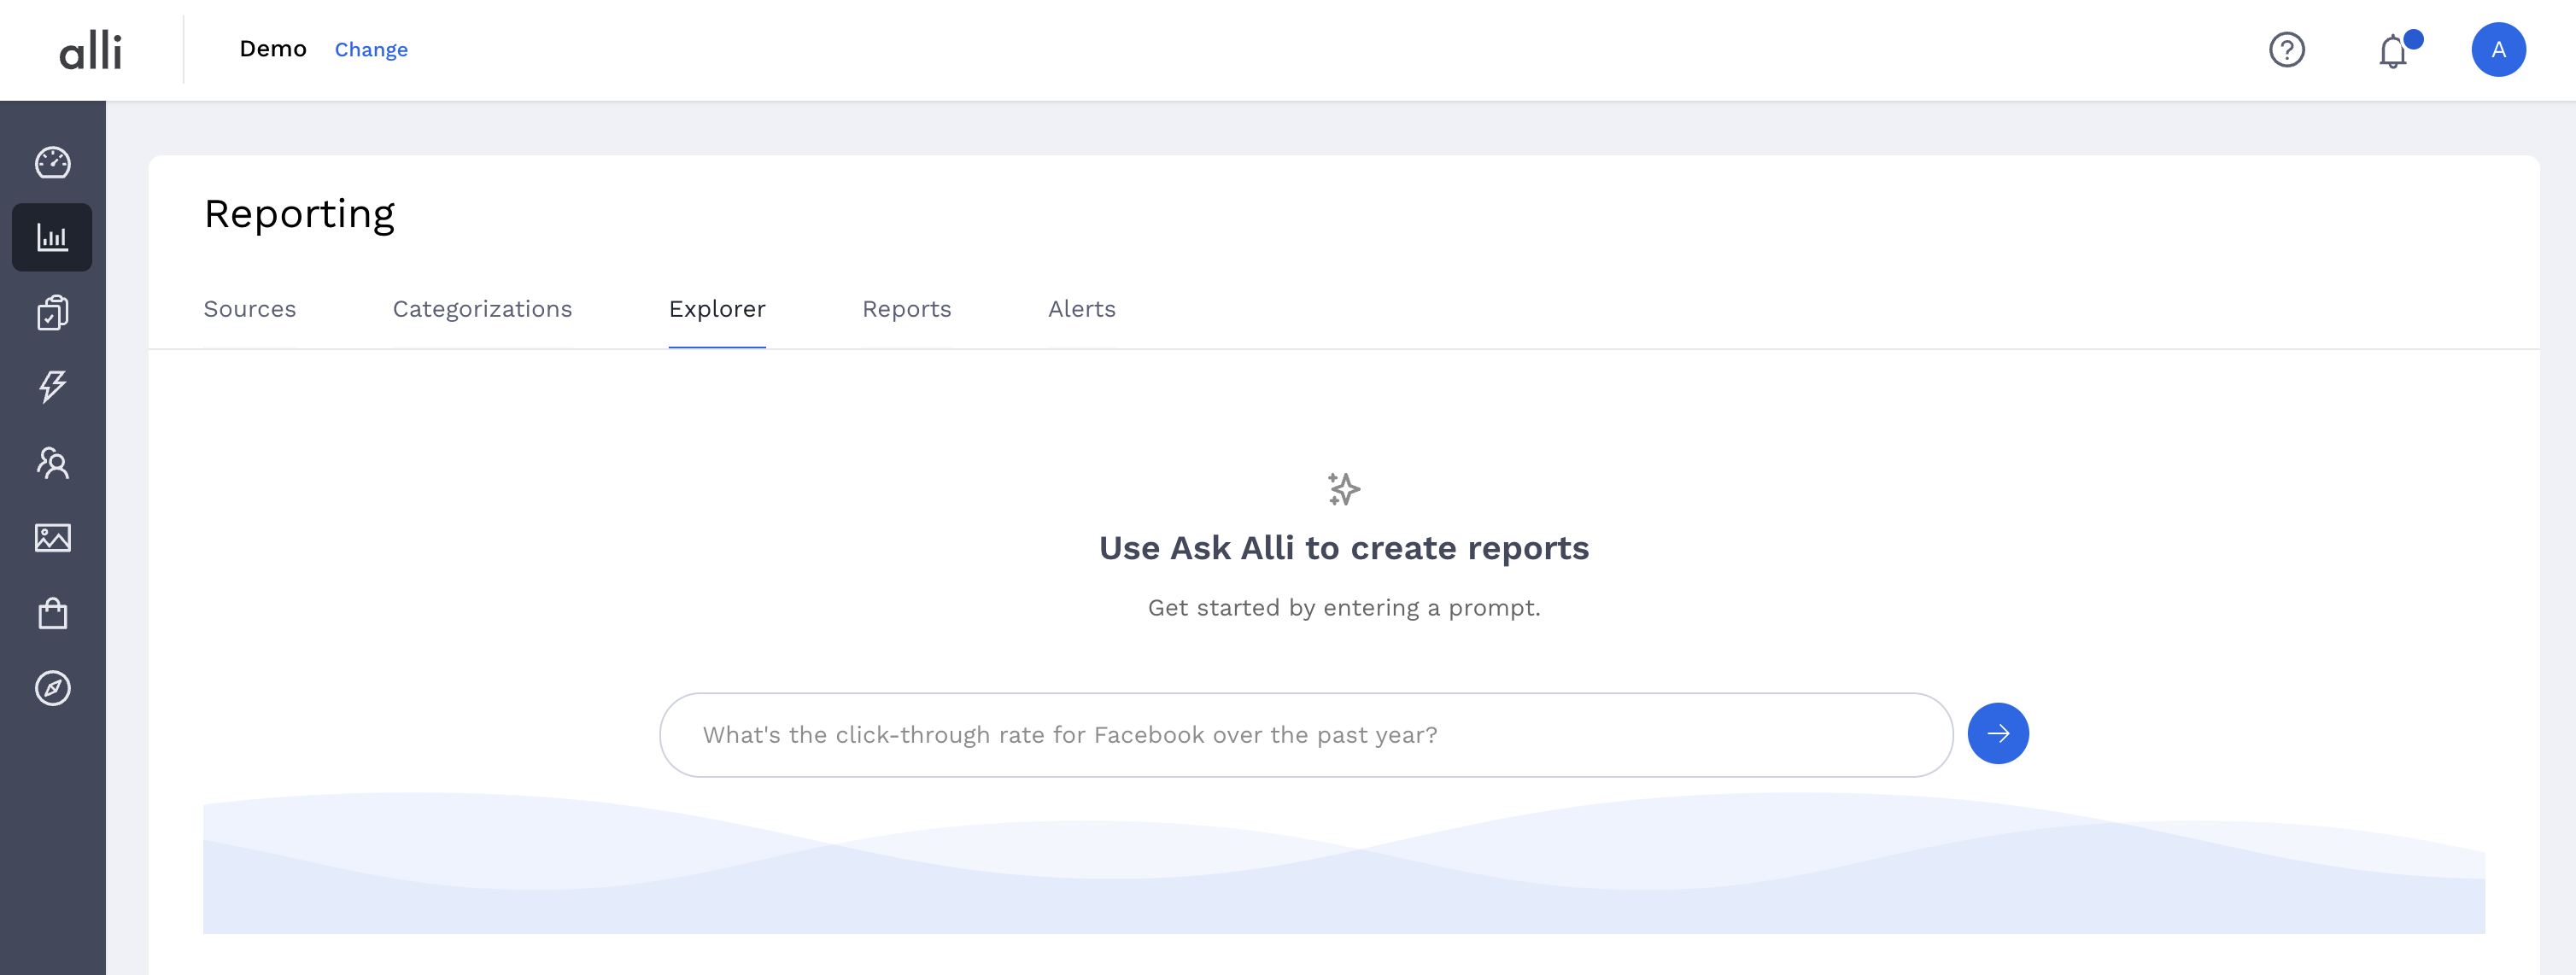Select the Explorer tab
Image resolution: width=2576 pixels, height=975 pixels.
click(x=717, y=309)
